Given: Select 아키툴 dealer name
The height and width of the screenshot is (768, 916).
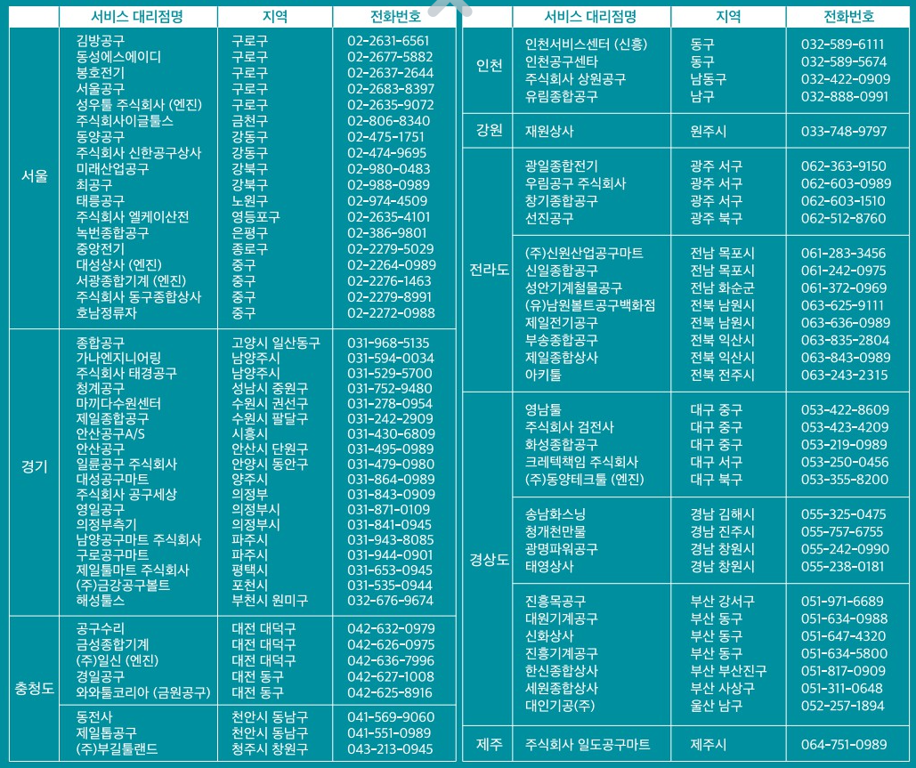Looking at the screenshot, I should coord(543,375).
